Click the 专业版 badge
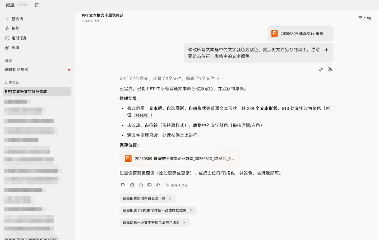This screenshot has height=240, width=379. (x=22, y=5)
